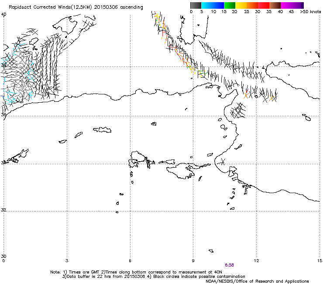This screenshot has height=284, width=323.
Task: Select the orange 25-30 knots legend swatch
Action: click(252, 5)
